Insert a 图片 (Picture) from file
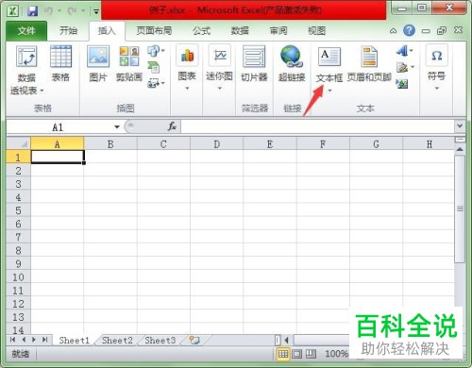This screenshot has height=368, width=472. [x=98, y=63]
